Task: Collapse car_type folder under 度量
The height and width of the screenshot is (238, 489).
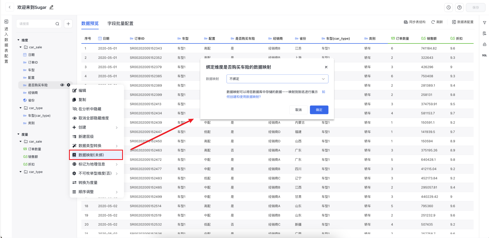Action: pos(21,172)
